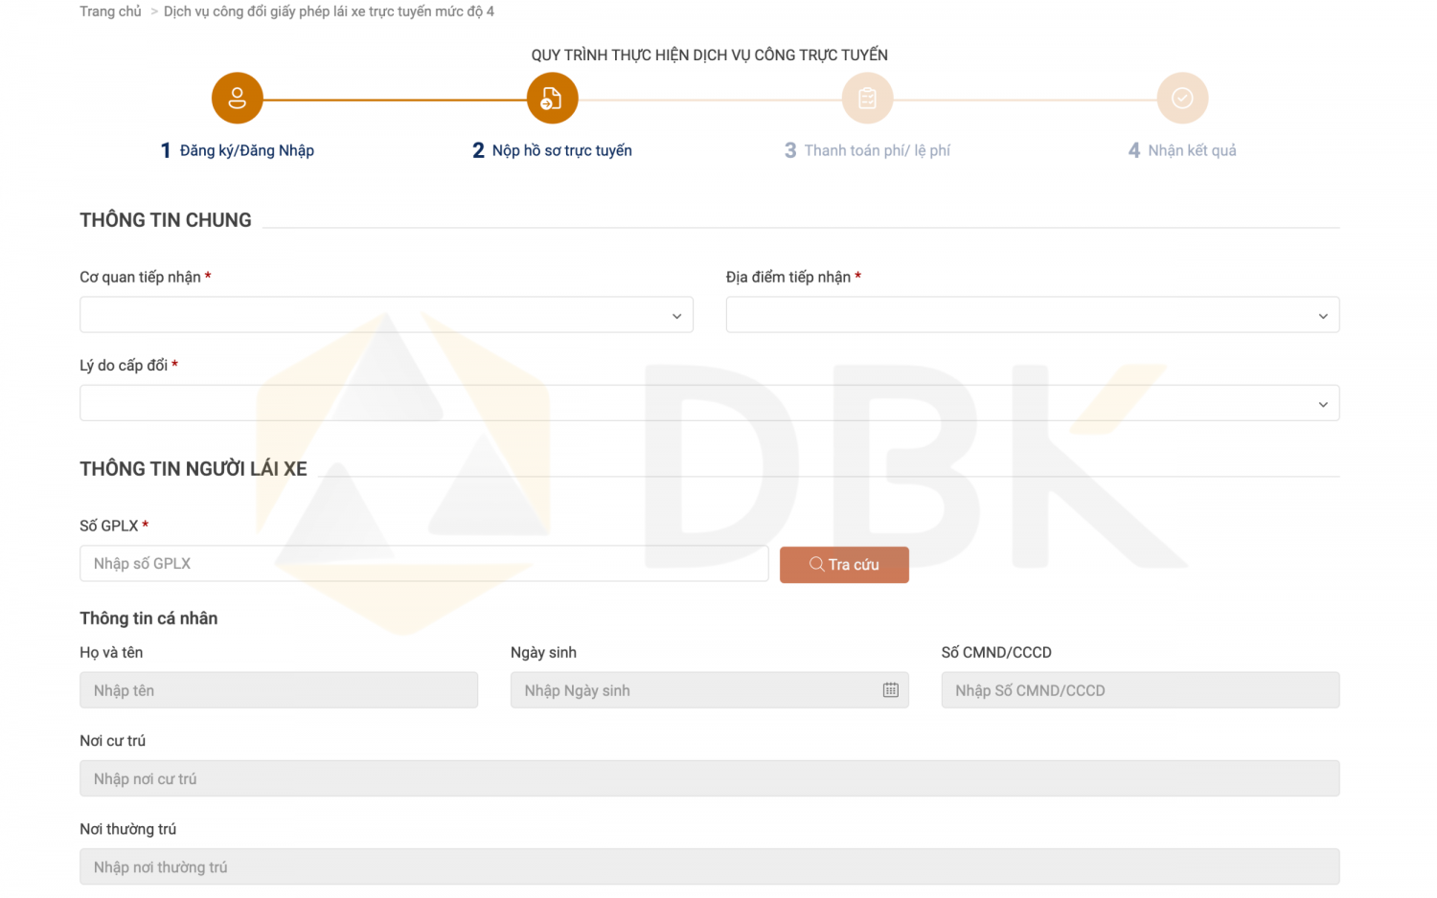Select the Số CMND/CCCD input field
This screenshot has height=898, width=1437.
pos(1140,690)
